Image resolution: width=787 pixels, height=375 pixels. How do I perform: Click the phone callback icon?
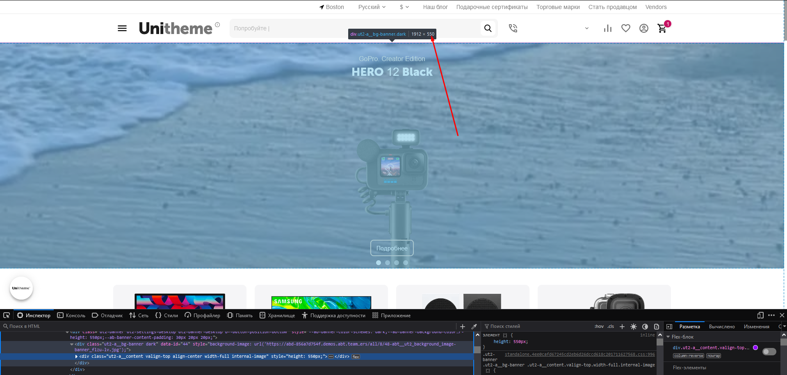(513, 28)
